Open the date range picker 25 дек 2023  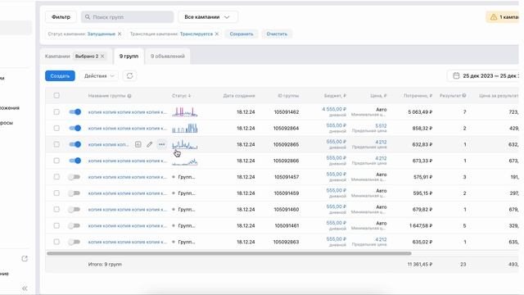483,76
